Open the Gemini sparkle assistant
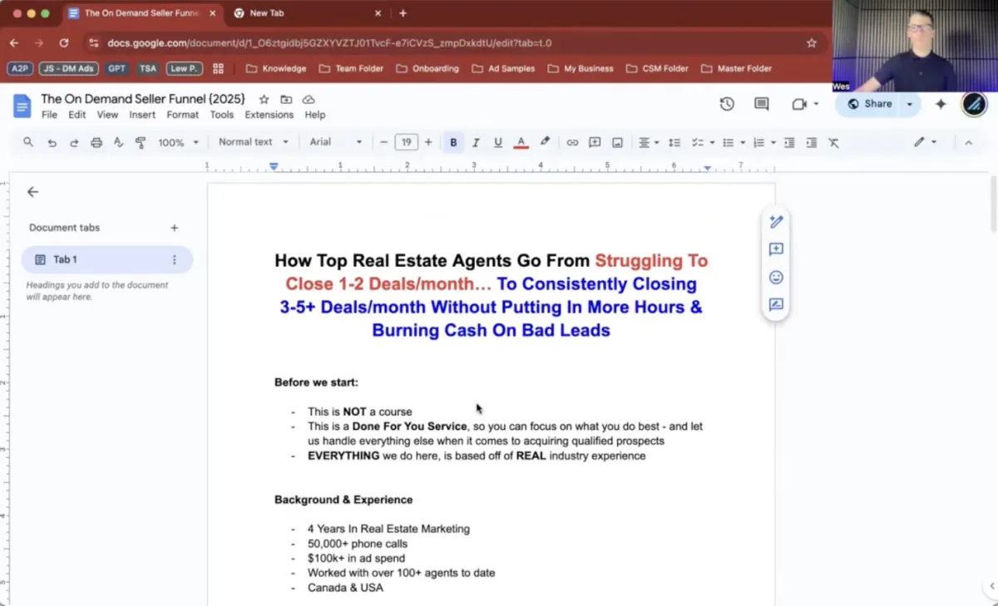The image size is (998, 606). pyautogui.click(x=941, y=104)
